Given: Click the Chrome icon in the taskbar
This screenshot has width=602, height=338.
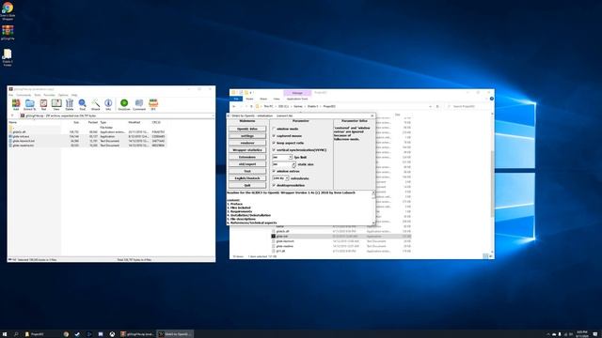Looking at the screenshot, I should pyautogui.click(x=66, y=334).
